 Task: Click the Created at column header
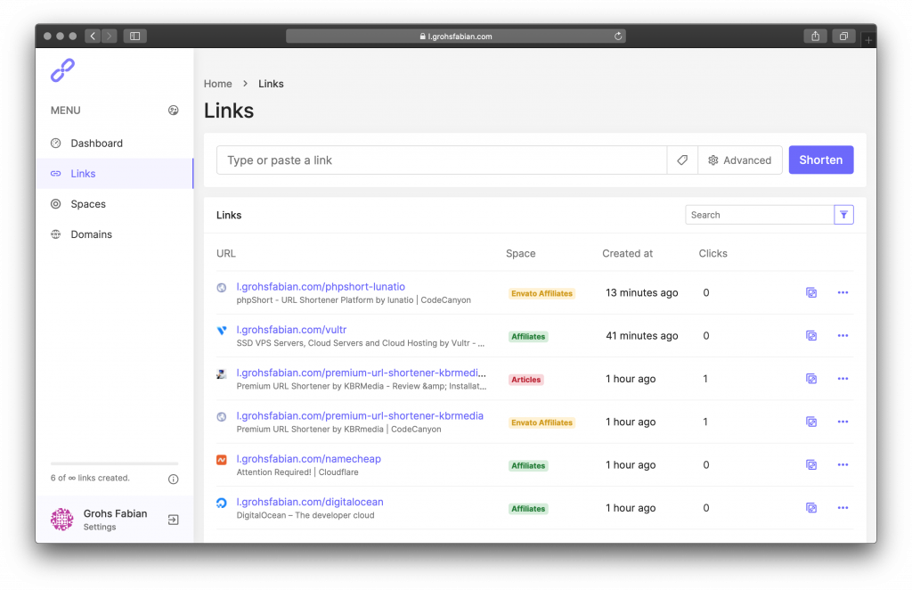click(x=627, y=254)
